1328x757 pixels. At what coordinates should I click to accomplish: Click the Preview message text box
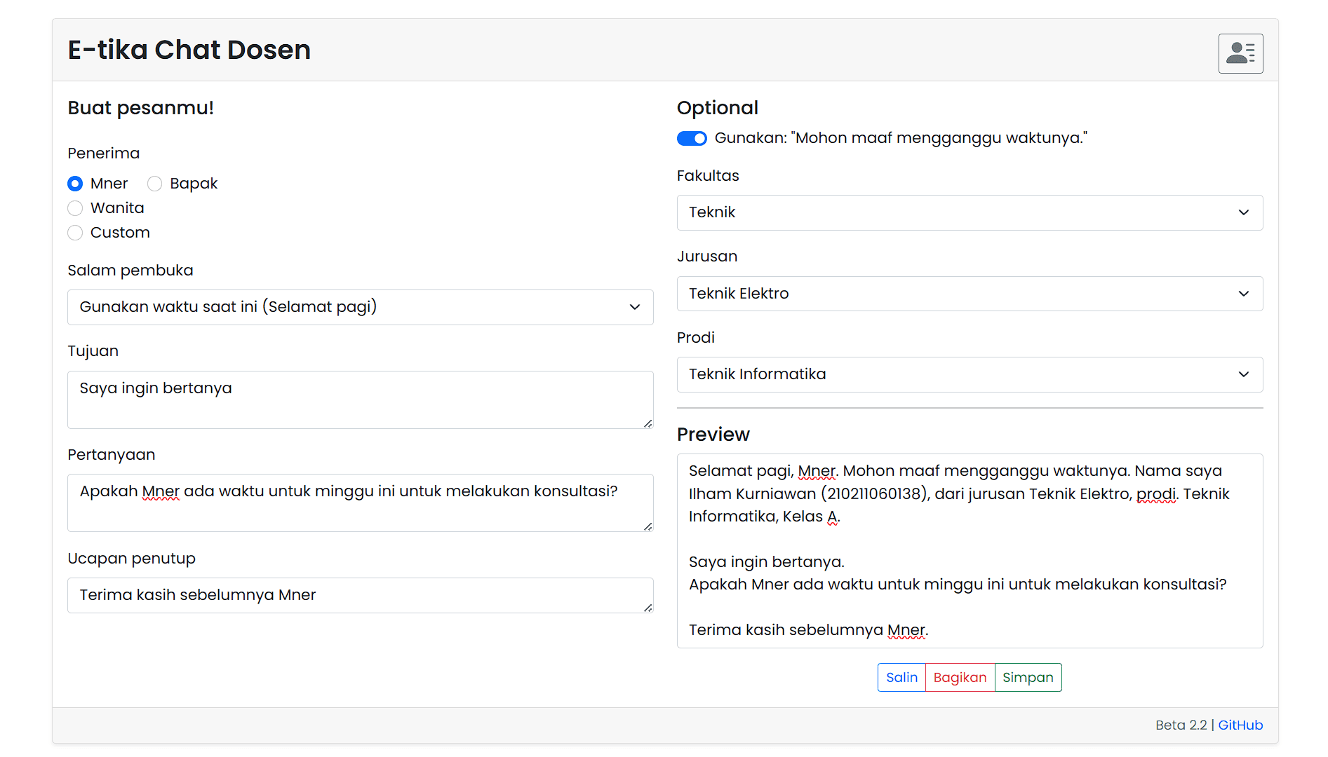969,550
